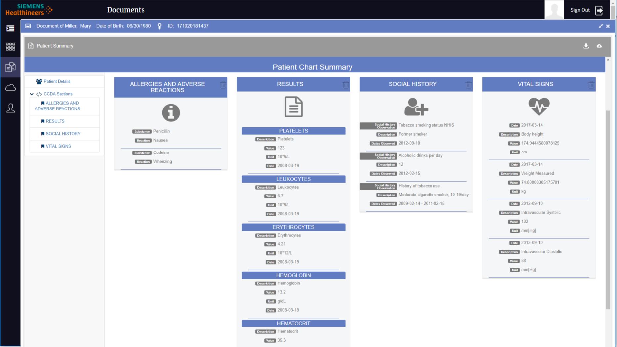Select Vital Signs in CCDA Sections

[x=58, y=146]
